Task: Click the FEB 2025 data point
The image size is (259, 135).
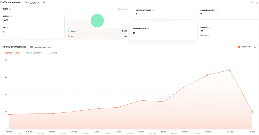Action: [x=9, y=114]
